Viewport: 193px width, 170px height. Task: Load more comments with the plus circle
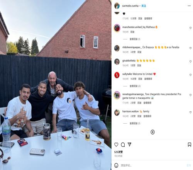tap(152, 132)
